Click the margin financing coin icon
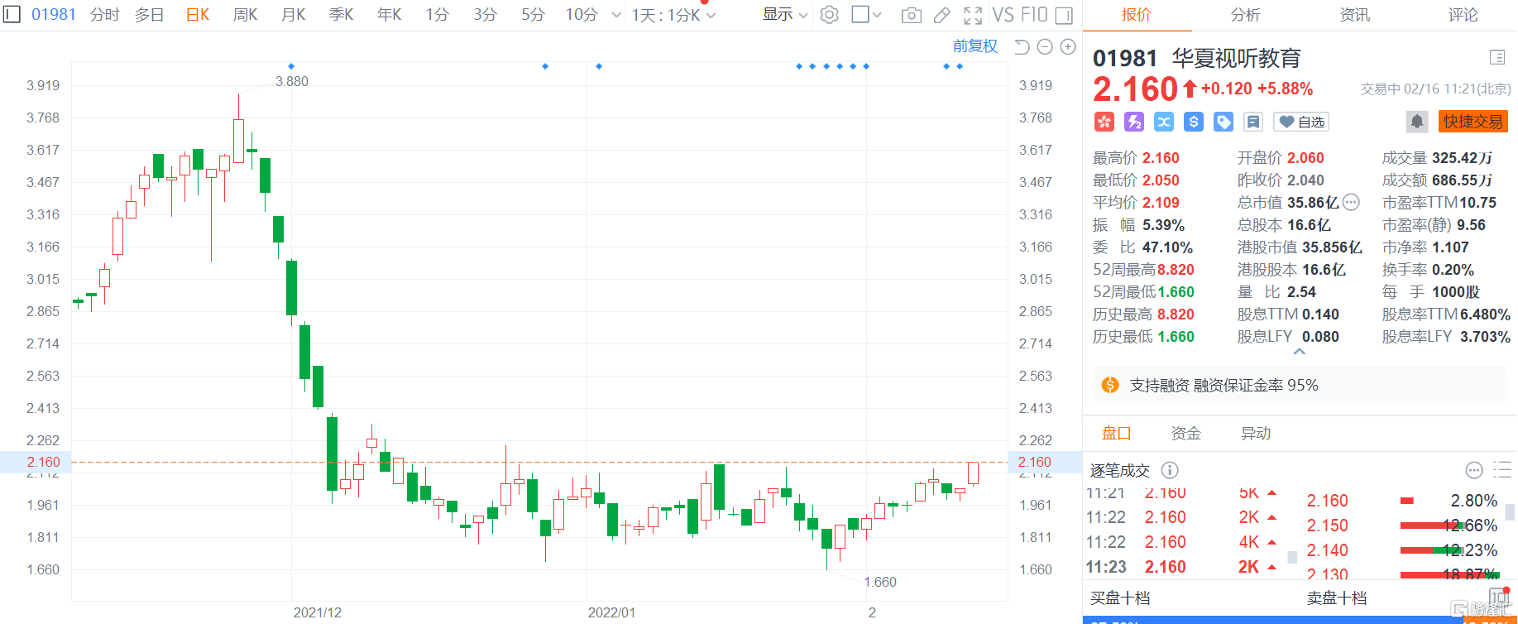 [1110, 385]
